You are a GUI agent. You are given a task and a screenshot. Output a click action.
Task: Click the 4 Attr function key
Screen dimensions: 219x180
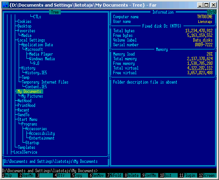pos(63,175)
